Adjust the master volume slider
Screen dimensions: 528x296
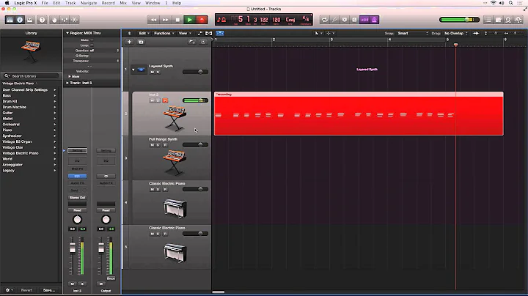[459, 20]
